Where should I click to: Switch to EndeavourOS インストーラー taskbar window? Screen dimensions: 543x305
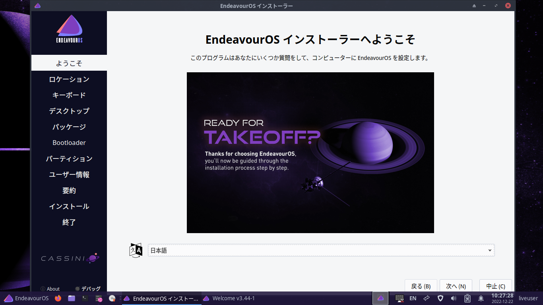pos(161,298)
